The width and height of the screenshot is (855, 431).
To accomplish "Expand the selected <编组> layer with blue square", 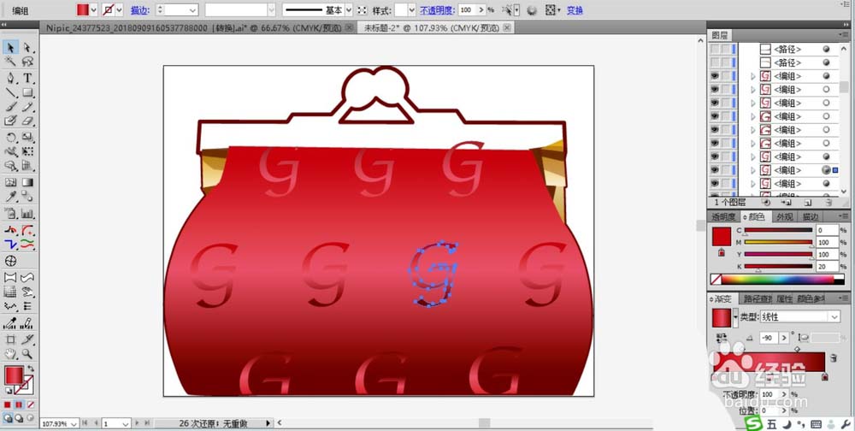I will coord(753,170).
